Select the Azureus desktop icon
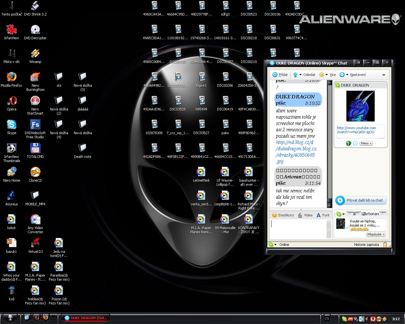 (12, 198)
